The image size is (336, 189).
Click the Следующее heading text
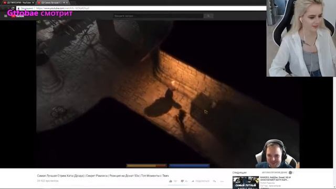tap(239, 173)
